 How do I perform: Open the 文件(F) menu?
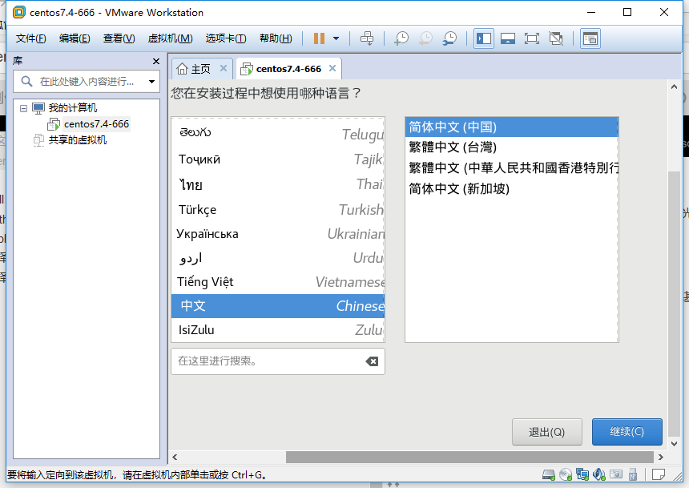tap(30, 38)
